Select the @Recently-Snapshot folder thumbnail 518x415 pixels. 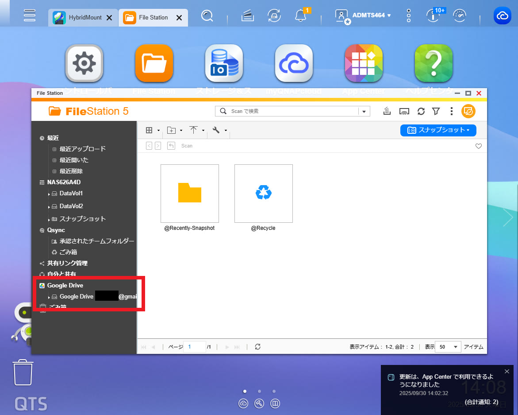189,194
